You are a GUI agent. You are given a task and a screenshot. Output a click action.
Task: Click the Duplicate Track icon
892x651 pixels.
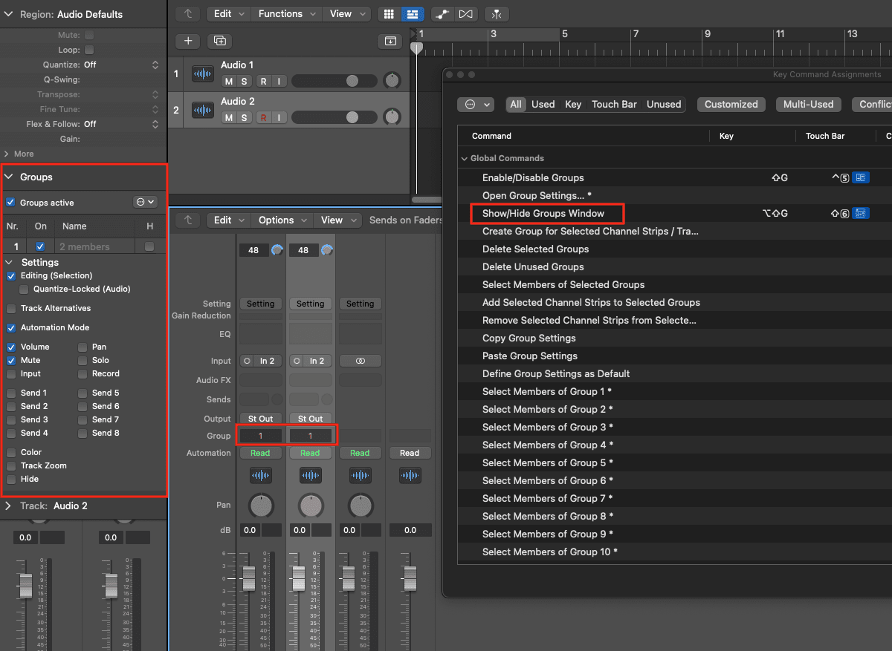click(219, 41)
